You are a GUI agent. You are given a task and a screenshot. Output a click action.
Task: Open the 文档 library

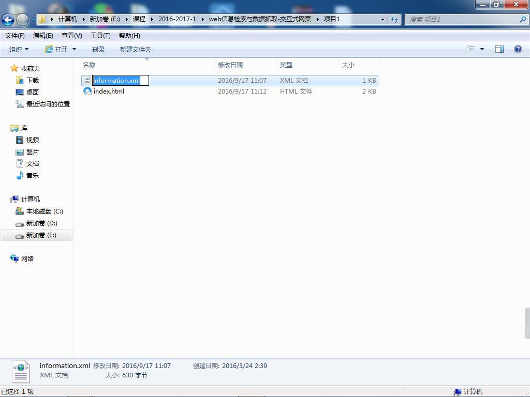click(27, 164)
